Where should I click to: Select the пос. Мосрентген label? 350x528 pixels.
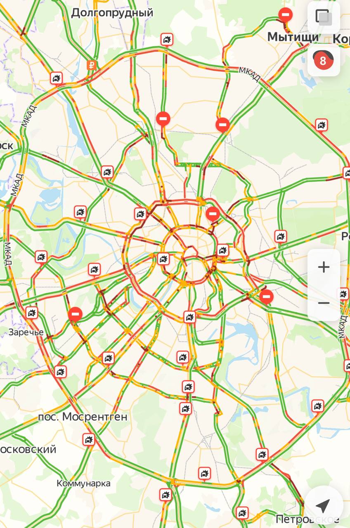pyautogui.click(x=83, y=417)
